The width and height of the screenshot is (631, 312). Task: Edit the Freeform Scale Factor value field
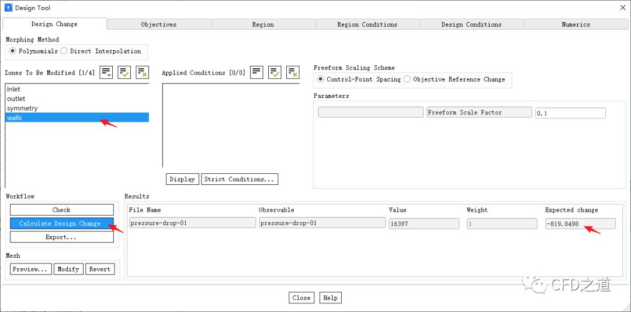570,113
